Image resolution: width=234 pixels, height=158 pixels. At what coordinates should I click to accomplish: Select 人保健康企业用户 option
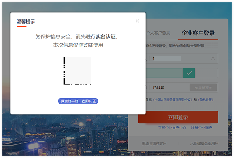point(204,143)
